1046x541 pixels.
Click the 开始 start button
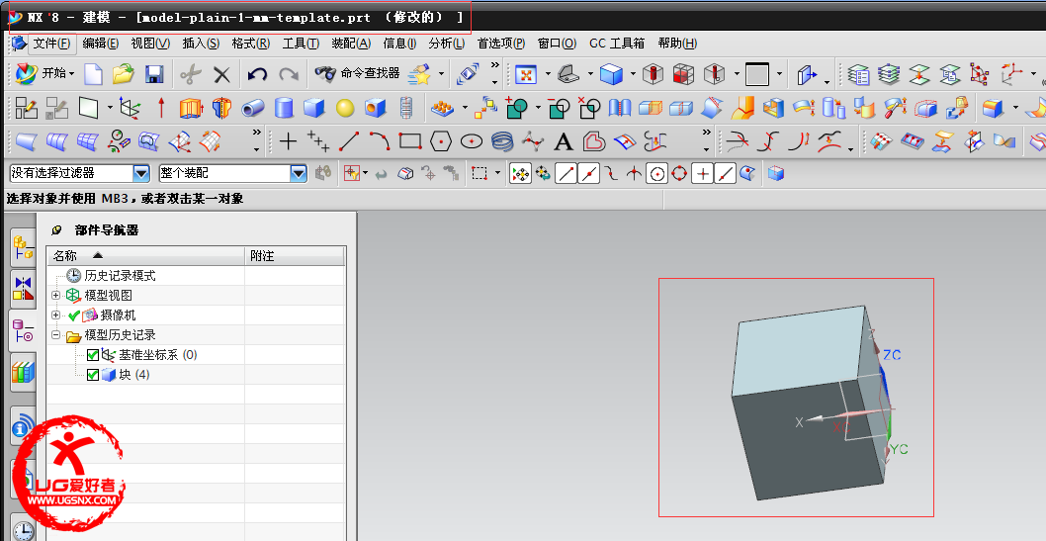pyautogui.click(x=44, y=74)
